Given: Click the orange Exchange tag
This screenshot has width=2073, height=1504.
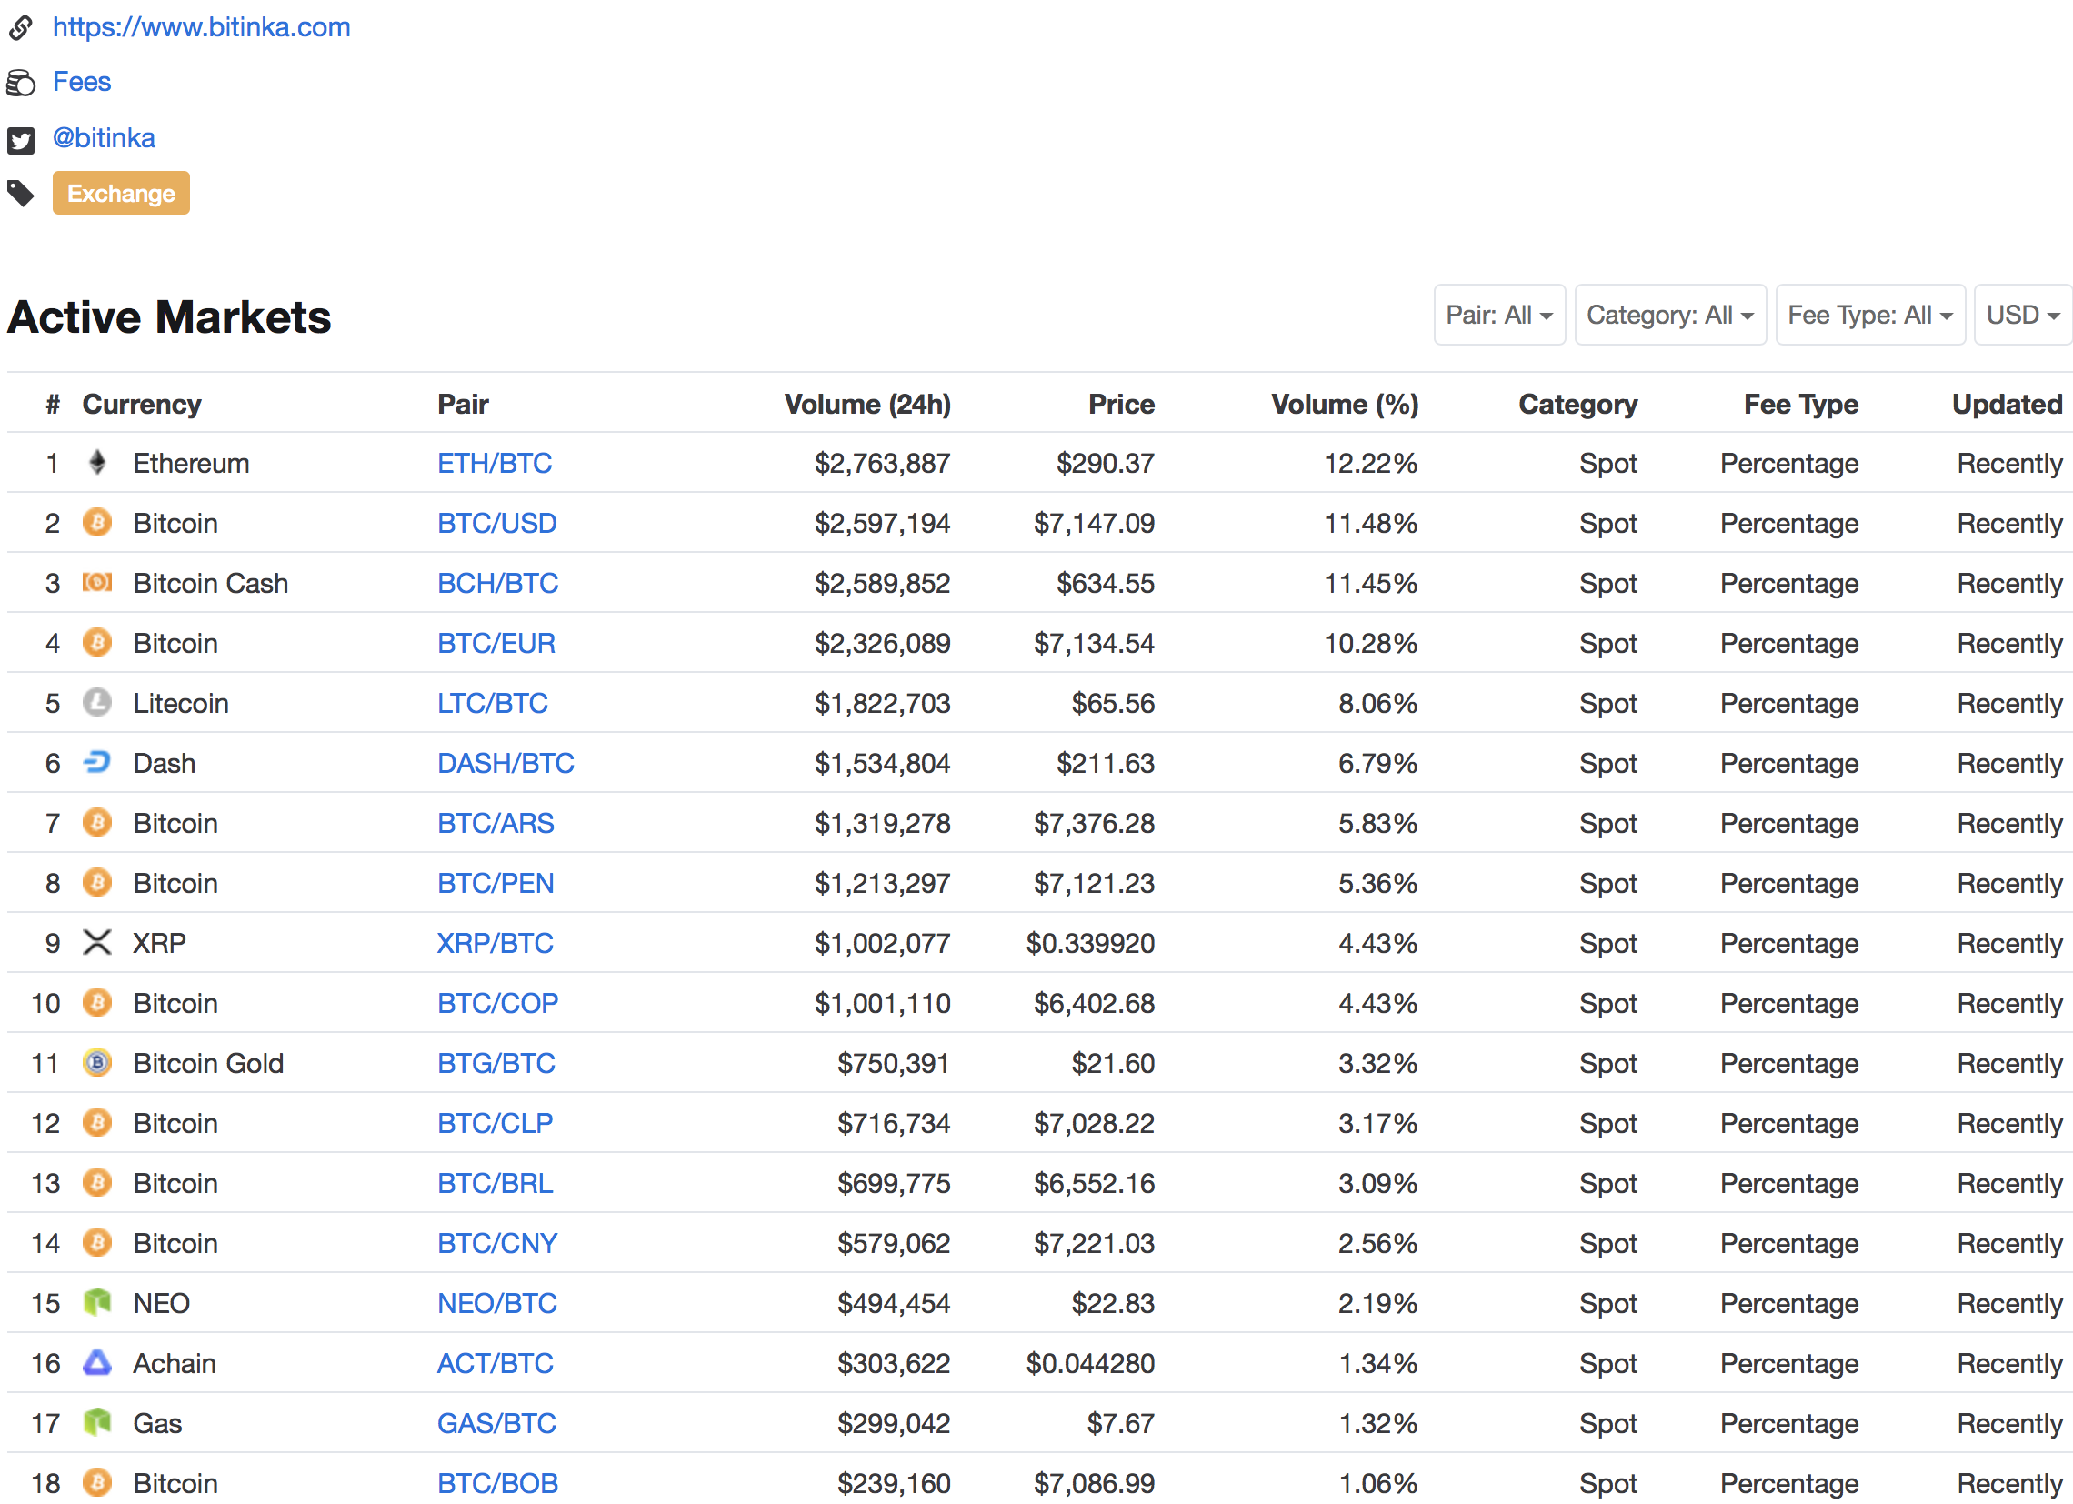Looking at the screenshot, I should tap(121, 193).
